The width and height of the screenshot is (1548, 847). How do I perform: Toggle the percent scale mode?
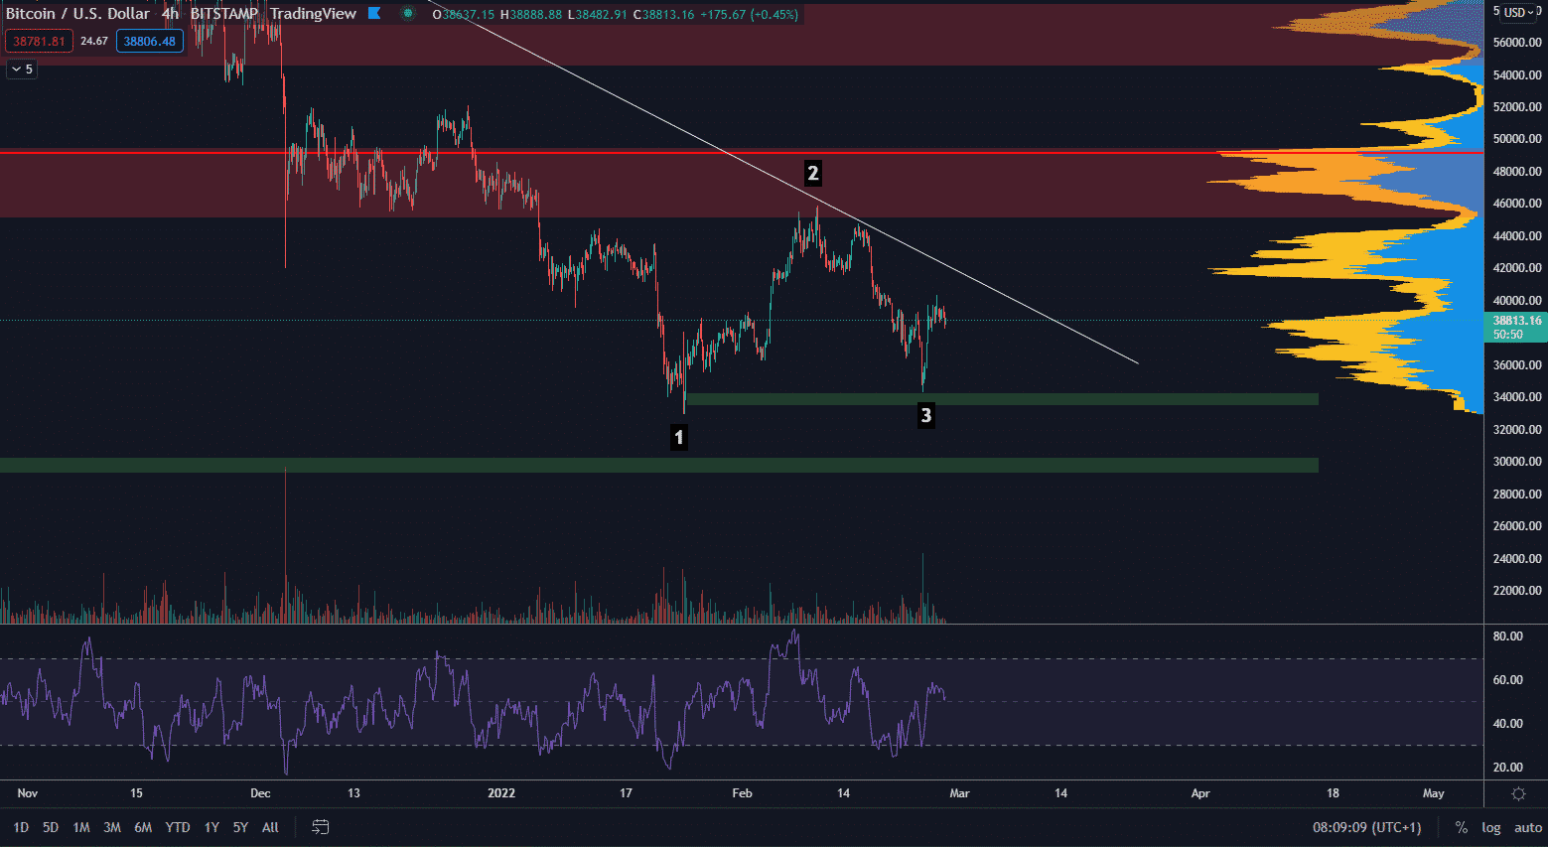tap(1461, 827)
